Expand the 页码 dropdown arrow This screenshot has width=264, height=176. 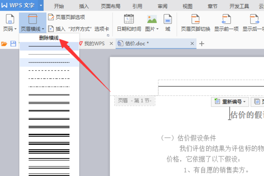point(15,29)
